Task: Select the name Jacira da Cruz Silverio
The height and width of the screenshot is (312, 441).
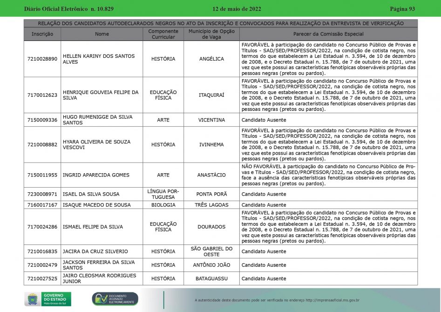Action: (95, 251)
